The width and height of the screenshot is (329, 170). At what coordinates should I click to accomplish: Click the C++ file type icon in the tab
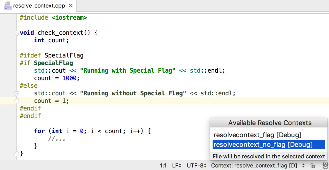(x=8, y=6)
